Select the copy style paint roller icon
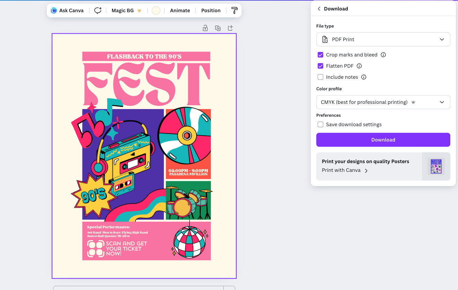Viewport: 458px width, 290px height. 234,10
